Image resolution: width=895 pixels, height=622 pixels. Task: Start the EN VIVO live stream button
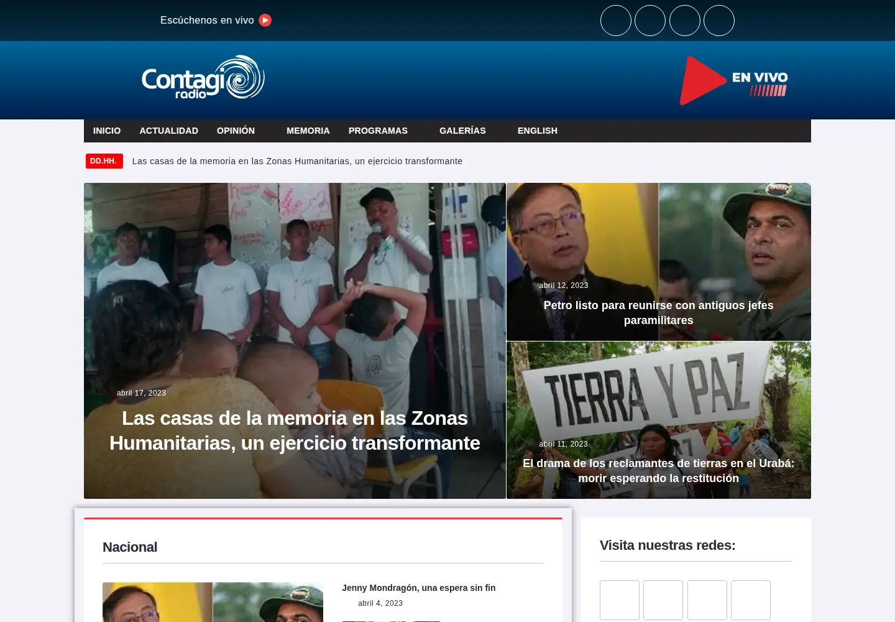pyautogui.click(x=733, y=81)
